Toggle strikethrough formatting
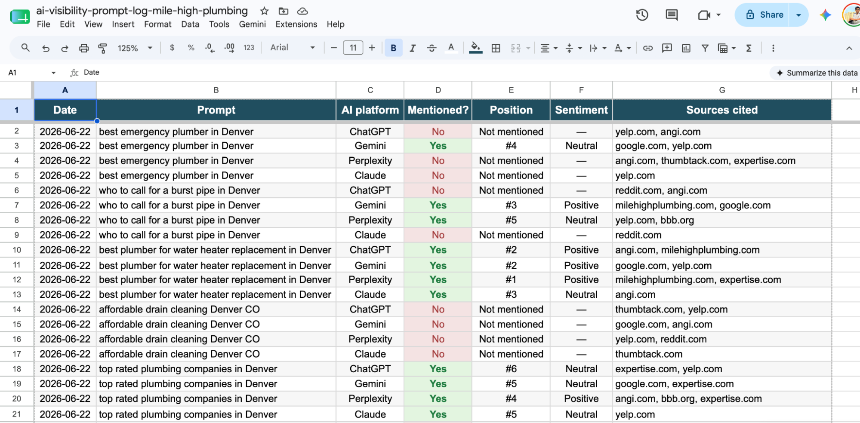The image size is (860, 423). click(x=432, y=48)
